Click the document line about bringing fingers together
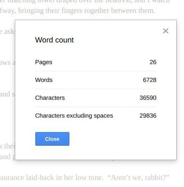This screenshot has width=184, height=187. click(77, 11)
